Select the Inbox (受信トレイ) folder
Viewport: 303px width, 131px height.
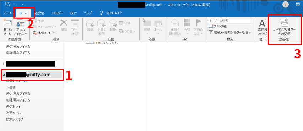point(16,81)
